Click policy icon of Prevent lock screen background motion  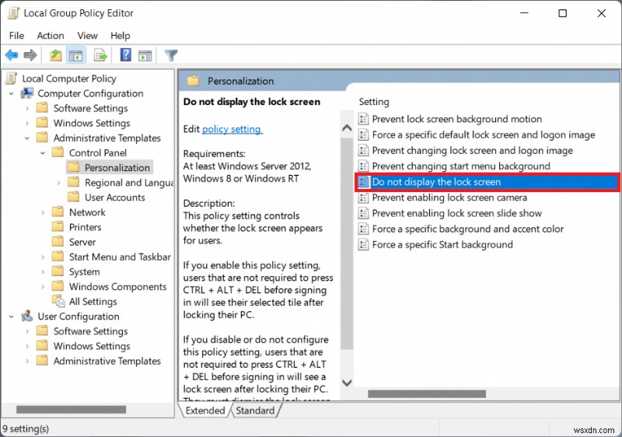tap(363, 119)
